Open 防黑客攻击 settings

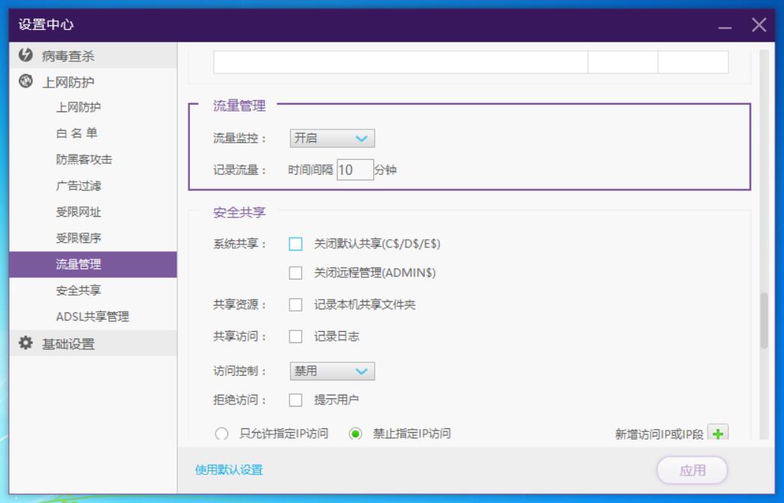[x=84, y=159]
